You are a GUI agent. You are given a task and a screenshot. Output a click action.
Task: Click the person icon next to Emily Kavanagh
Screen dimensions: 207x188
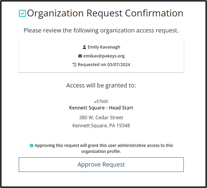tap(84, 47)
